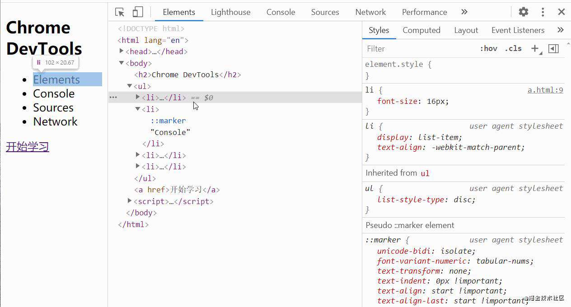This screenshot has width=571, height=307.
Task: Open DevTools settings gear
Action: [x=524, y=12]
